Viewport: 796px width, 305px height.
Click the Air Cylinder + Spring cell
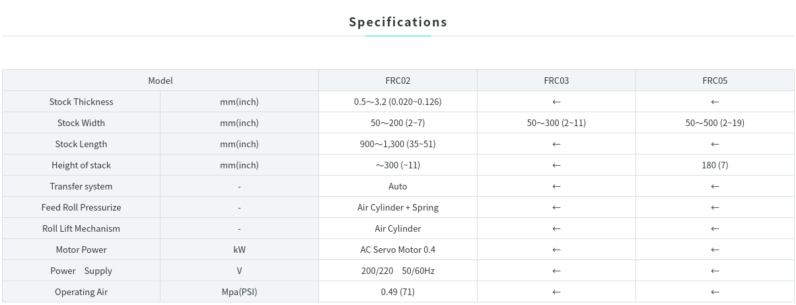tap(398, 207)
